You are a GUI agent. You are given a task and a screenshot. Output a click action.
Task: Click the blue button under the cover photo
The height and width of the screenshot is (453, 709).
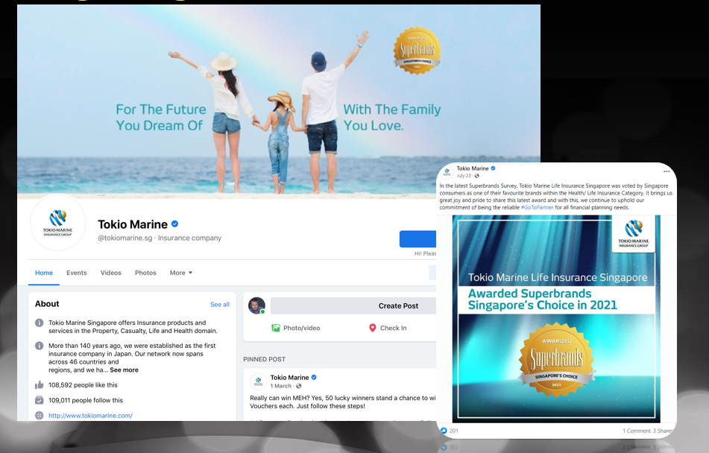click(417, 239)
